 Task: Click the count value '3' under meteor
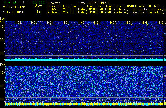click(37, 9)
